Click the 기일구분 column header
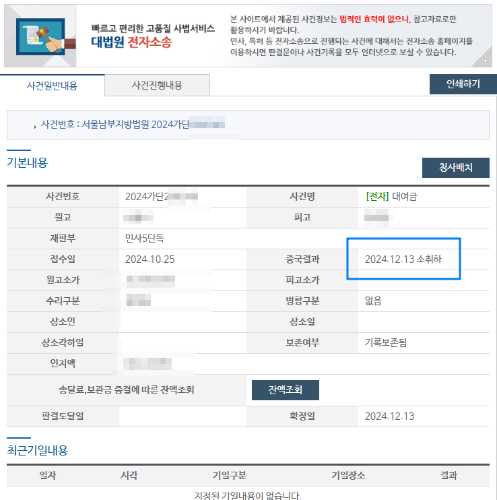Image resolution: width=497 pixels, height=500 pixels. 230,476
